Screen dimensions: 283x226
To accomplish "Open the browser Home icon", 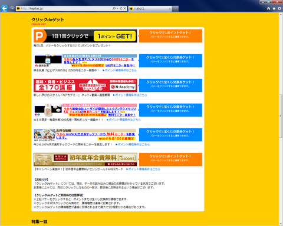I will click(x=269, y=9).
